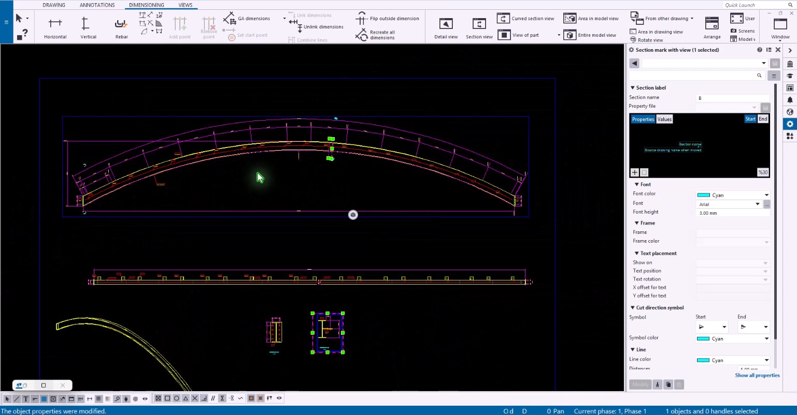Click the %30 zoom button

(x=763, y=172)
